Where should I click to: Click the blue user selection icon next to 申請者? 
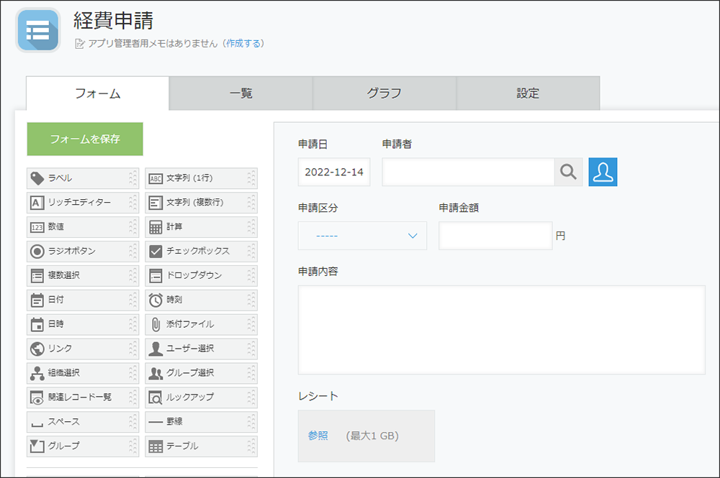pyautogui.click(x=603, y=172)
